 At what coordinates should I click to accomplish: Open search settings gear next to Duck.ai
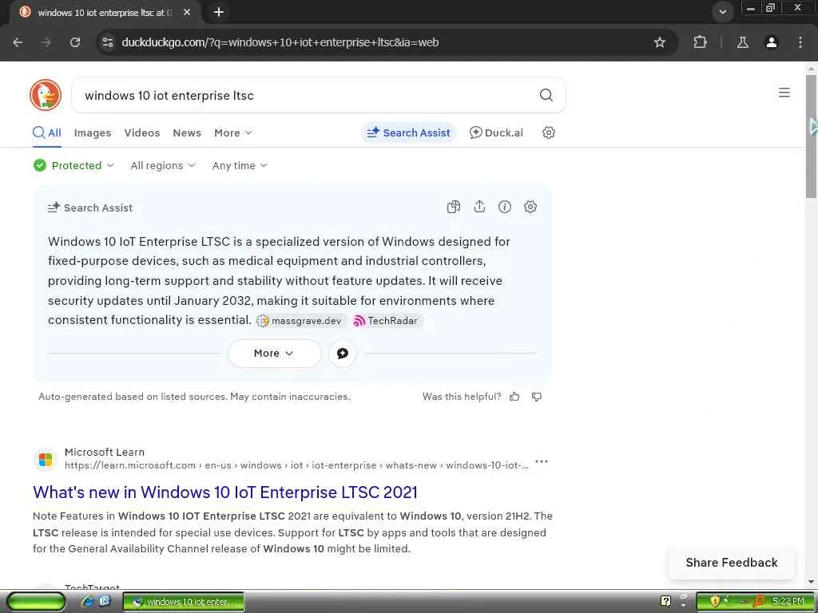point(548,132)
